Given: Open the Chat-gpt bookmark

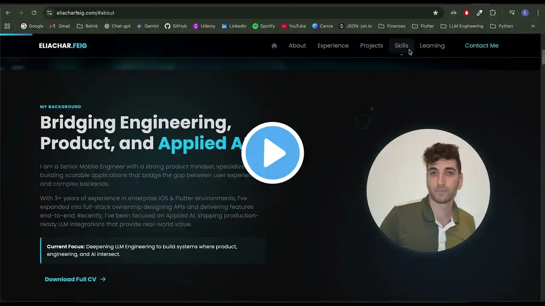Looking at the screenshot, I should tap(117, 26).
